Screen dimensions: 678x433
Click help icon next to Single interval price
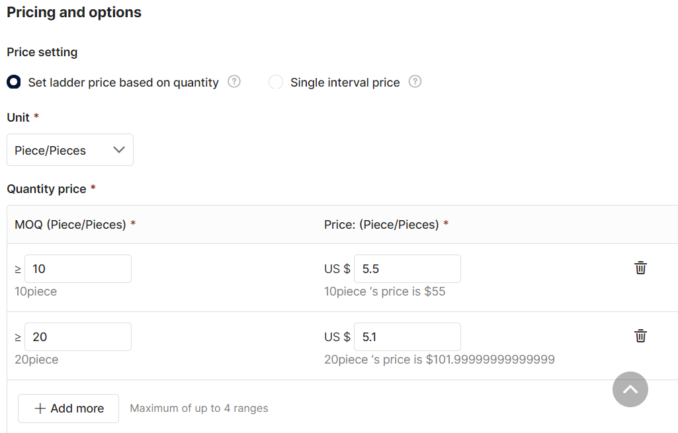[415, 81]
